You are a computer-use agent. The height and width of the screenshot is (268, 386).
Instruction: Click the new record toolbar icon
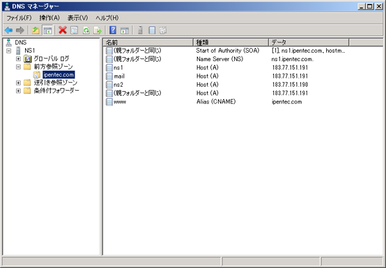[152, 30]
